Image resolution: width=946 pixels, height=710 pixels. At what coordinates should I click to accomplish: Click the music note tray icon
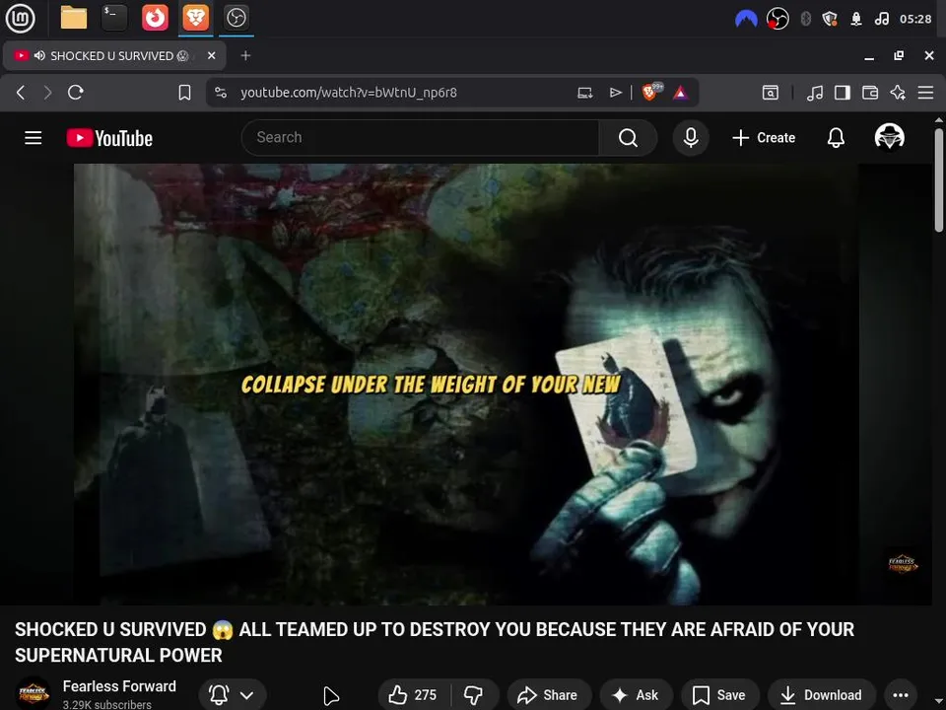pyautogui.click(x=881, y=20)
